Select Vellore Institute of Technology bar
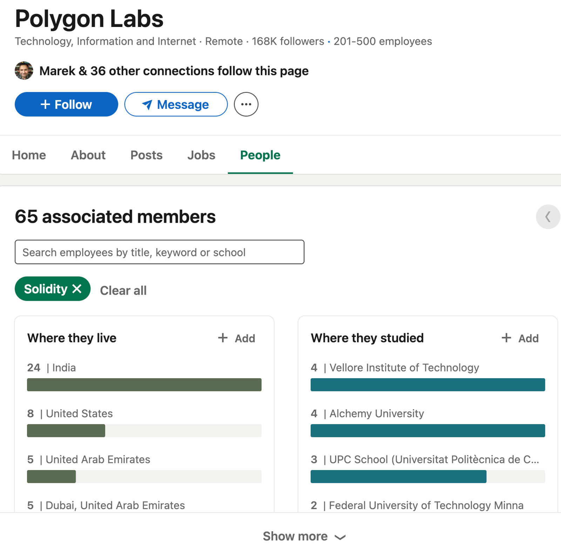561x551 pixels. pyautogui.click(x=428, y=385)
